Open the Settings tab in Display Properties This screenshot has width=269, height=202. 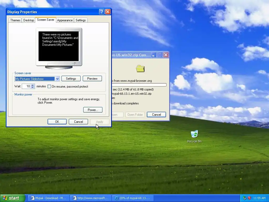pos(81,20)
